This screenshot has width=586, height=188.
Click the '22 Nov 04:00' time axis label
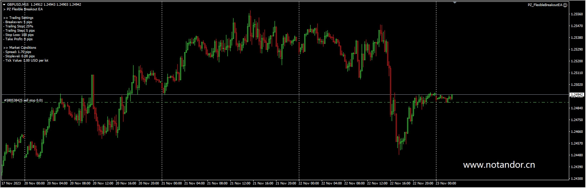(332, 184)
